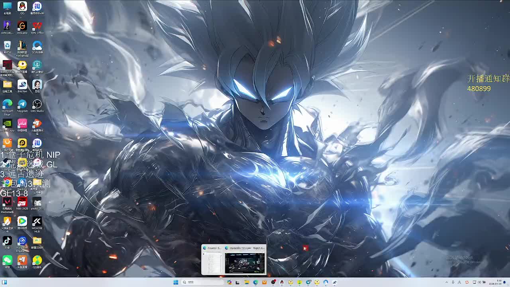Viewport: 510px width, 287px height.
Task: Open the WeChat desktop icon
Action: click(x=7, y=261)
